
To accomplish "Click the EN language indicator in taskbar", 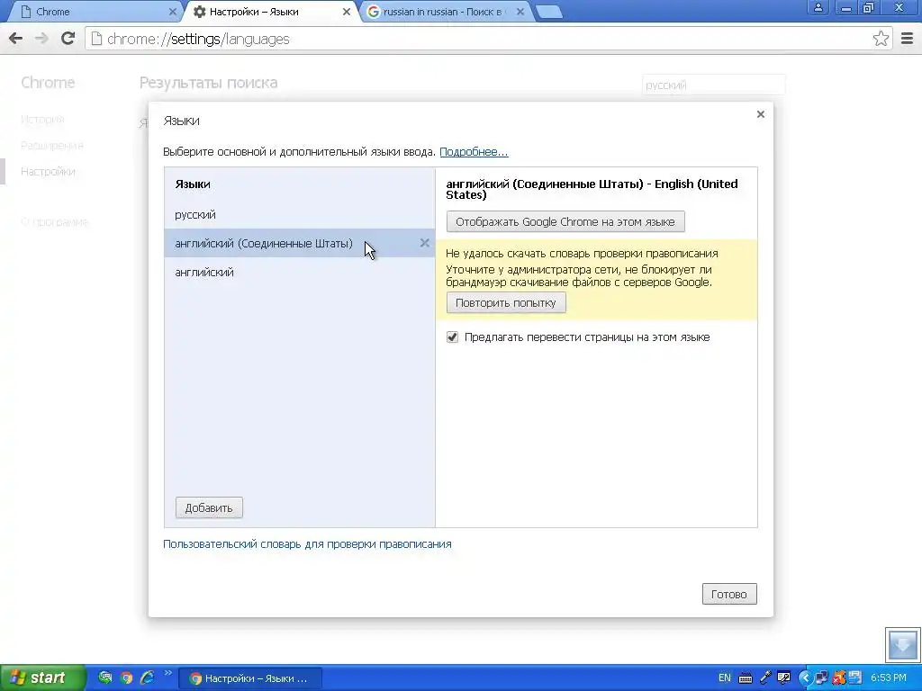I will [725, 678].
